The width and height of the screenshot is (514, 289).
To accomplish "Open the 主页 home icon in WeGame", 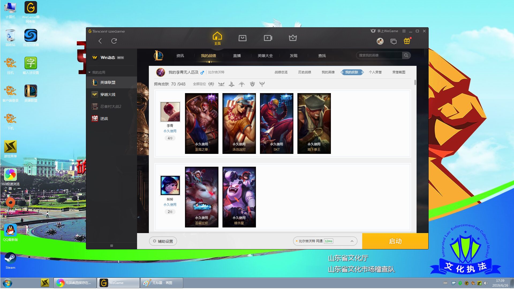I will coord(217,39).
